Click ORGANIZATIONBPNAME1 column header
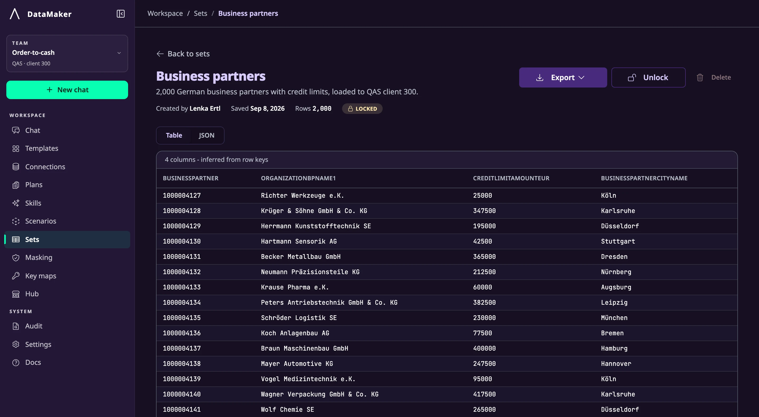The height and width of the screenshot is (417, 759). (x=298, y=178)
